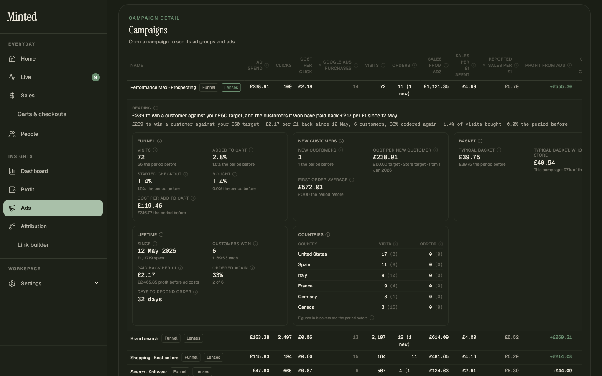Open the Sales page
The width and height of the screenshot is (602, 376).
click(x=53, y=96)
